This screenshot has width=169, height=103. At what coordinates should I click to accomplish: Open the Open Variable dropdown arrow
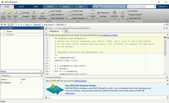pos(63,15)
